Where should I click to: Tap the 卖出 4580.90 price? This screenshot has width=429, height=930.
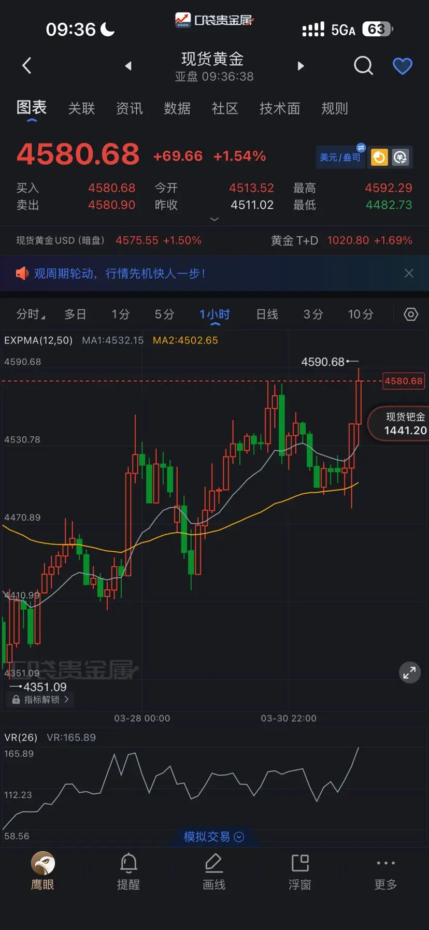coord(111,205)
